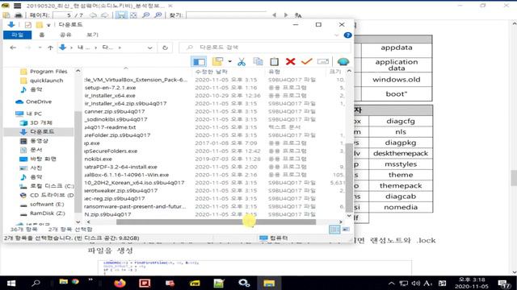517x290 pixels.
Task: Open the dropdown arrow next to layout icon
Action: point(229,61)
